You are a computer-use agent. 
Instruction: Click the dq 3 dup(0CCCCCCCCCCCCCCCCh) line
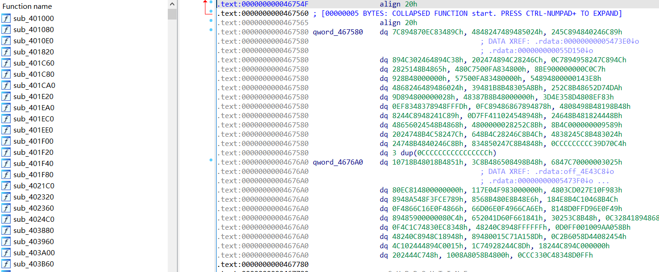point(438,153)
